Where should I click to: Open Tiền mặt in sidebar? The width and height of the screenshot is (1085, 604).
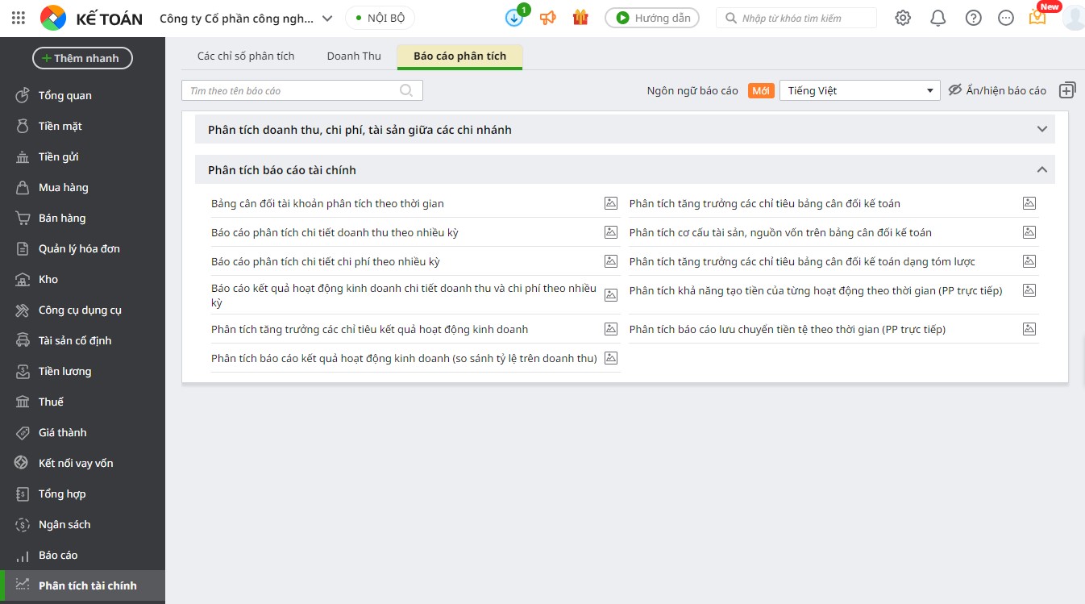point(82,127)
